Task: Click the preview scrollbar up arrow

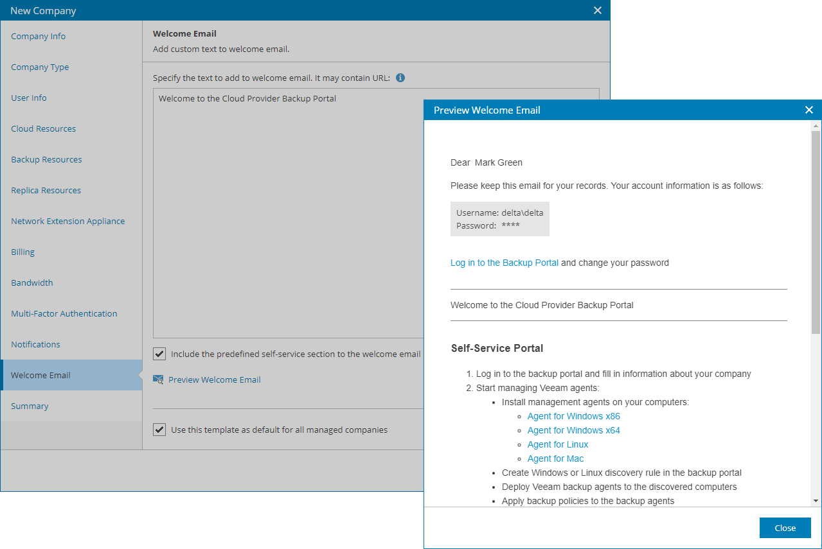Action: 816,125
